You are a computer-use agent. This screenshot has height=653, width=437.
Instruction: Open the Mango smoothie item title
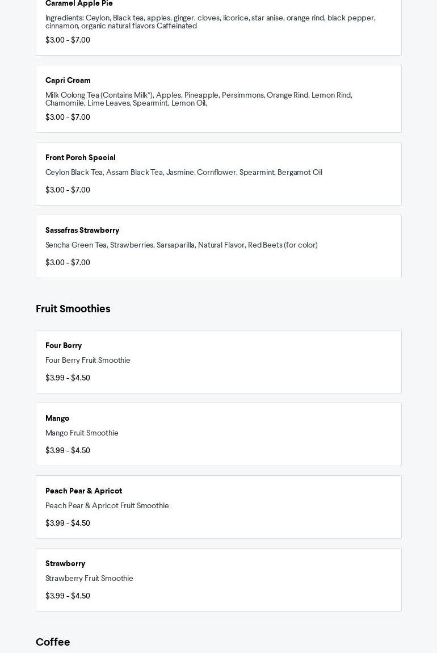57,418
